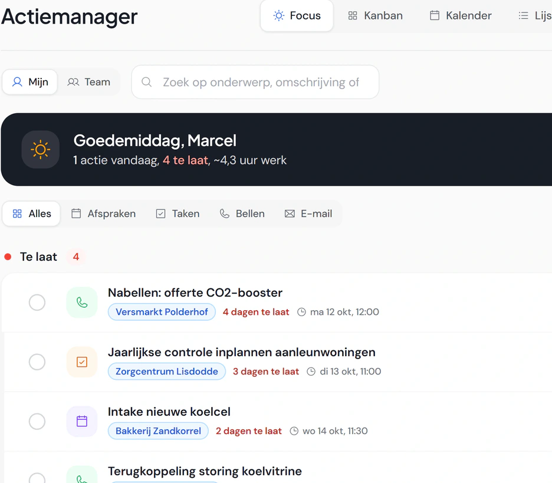
Task: Switch to the Kalender view
Action: tap(461, 16)
